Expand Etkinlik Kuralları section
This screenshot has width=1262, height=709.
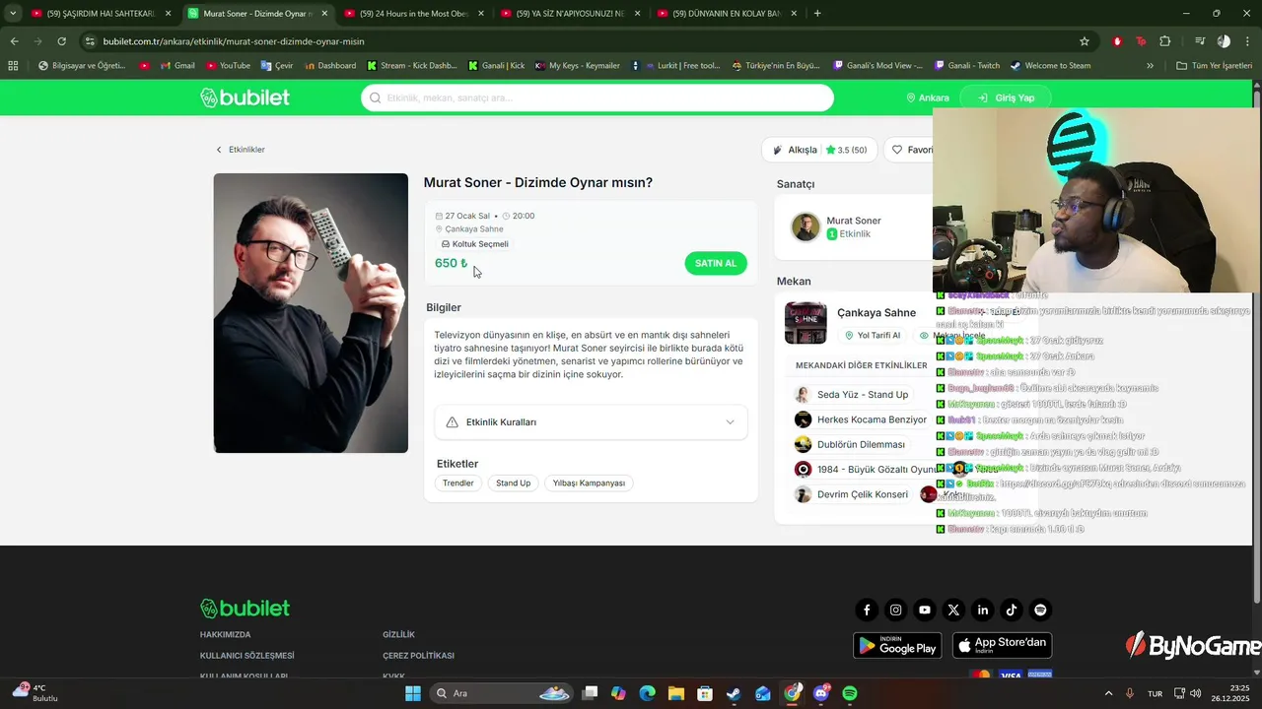point(591,421)
